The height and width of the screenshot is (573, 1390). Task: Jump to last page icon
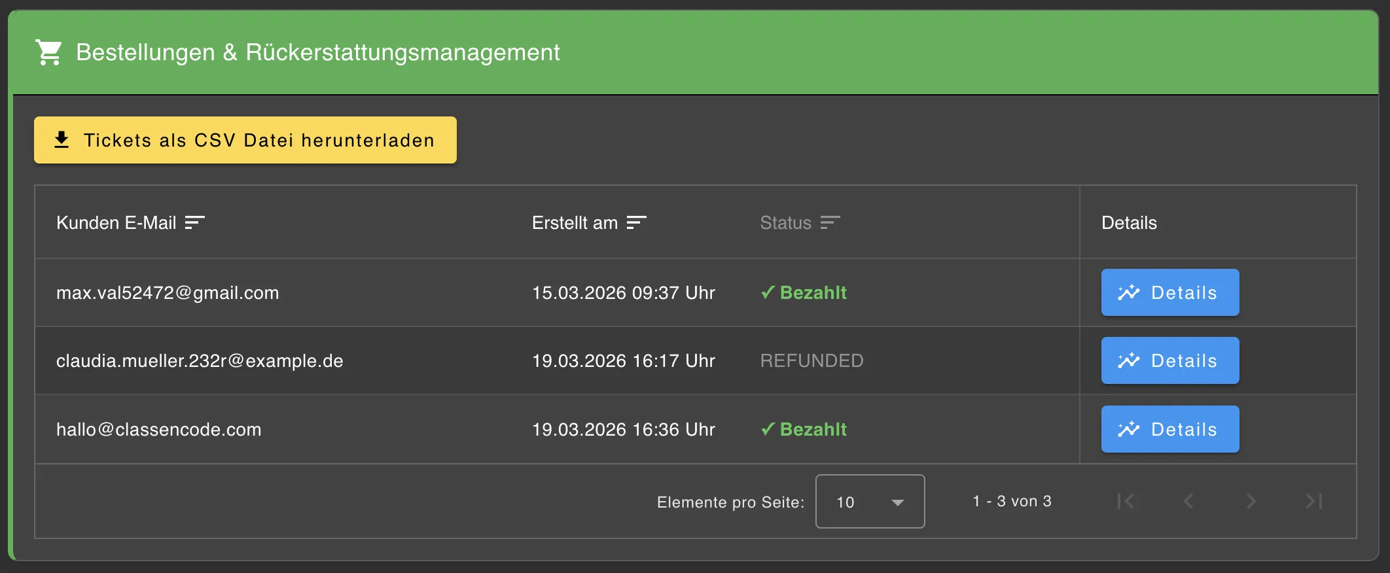(1313, 501)
